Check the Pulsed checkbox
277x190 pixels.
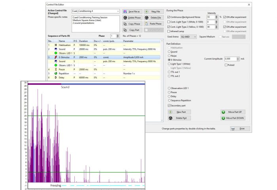point(226,65)
